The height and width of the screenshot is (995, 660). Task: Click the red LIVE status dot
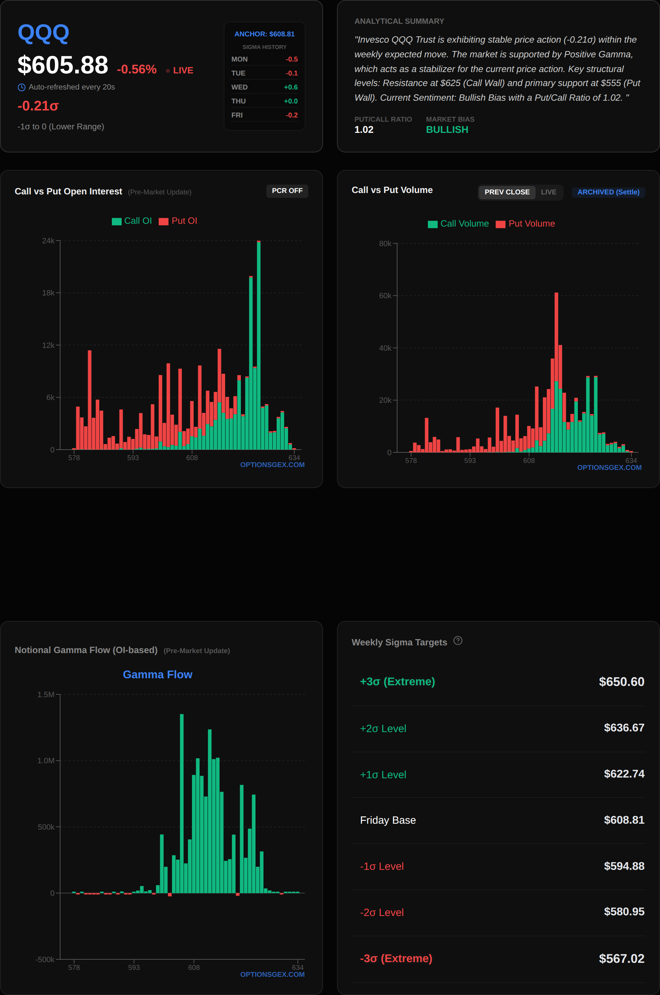[168, 71]
